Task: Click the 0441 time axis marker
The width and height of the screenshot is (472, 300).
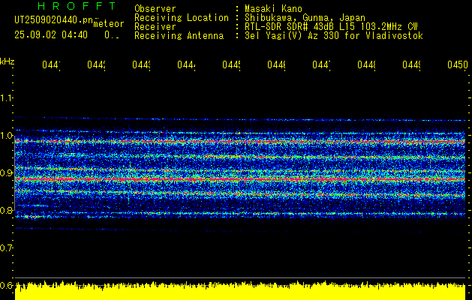Action: (51, 65)
